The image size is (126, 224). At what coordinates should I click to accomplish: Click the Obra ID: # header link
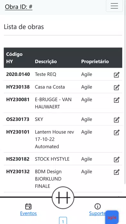click(19, 7)
